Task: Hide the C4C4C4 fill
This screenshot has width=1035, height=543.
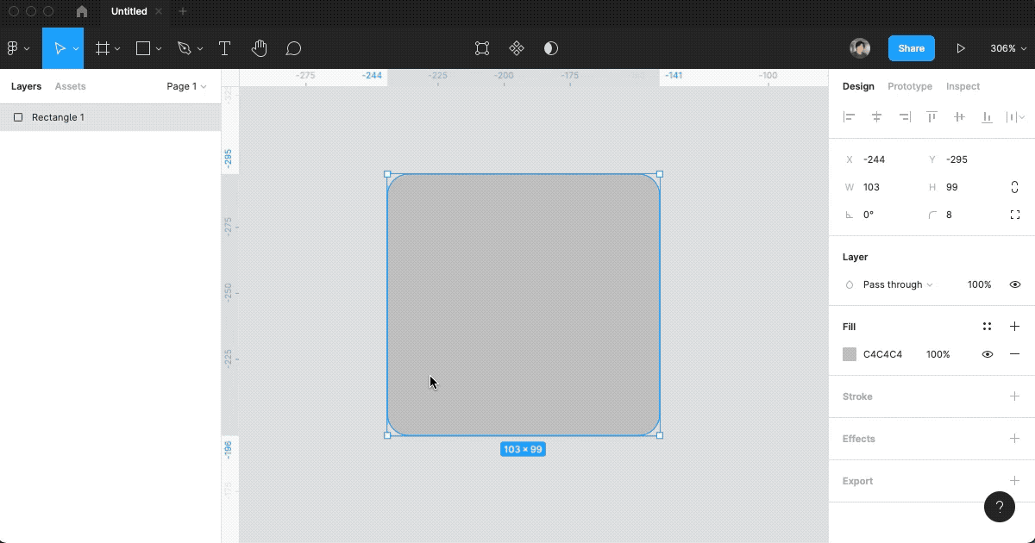Action: point(987,353)
